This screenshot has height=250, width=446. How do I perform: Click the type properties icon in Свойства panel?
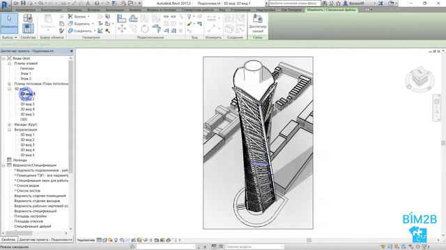click(28, 18)
